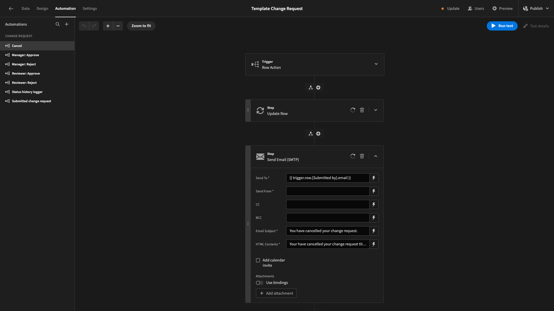This screenshot has width=554, height=311.
Task: Switch to the Design tab
Action: click(42, 9)
